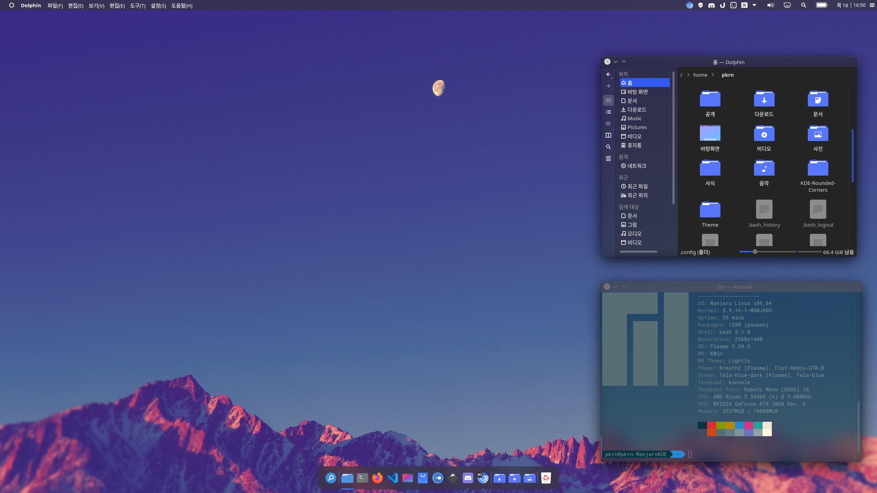Select the Theme folder

coord(710,209)
